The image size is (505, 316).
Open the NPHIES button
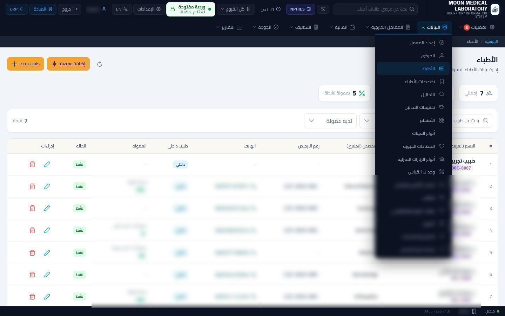pyautogui.click(x=301, y=9)
